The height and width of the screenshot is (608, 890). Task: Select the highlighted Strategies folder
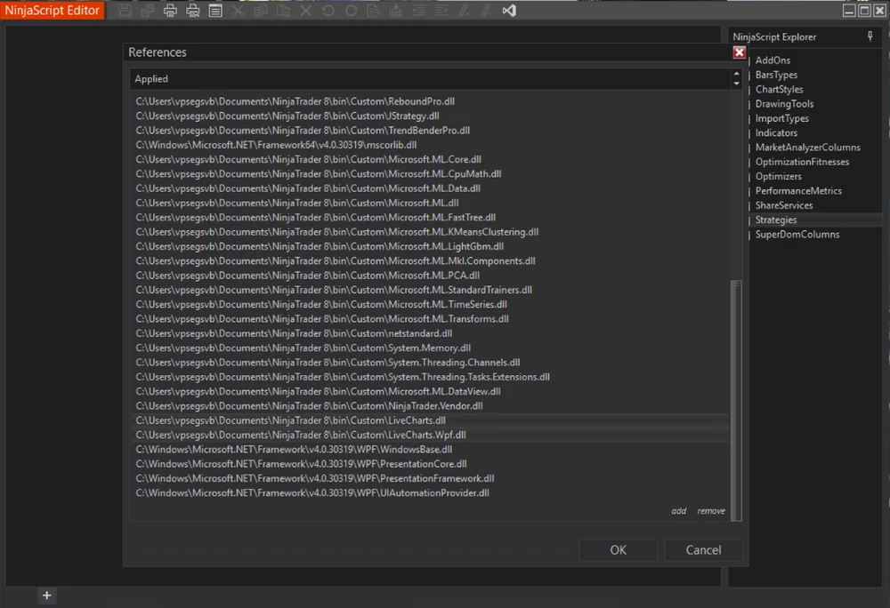[x=776, y=220]
